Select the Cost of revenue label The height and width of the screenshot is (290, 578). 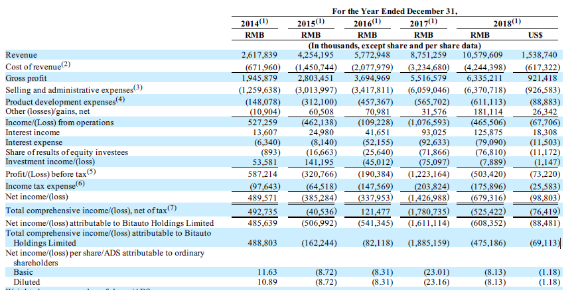click(39, 67)
